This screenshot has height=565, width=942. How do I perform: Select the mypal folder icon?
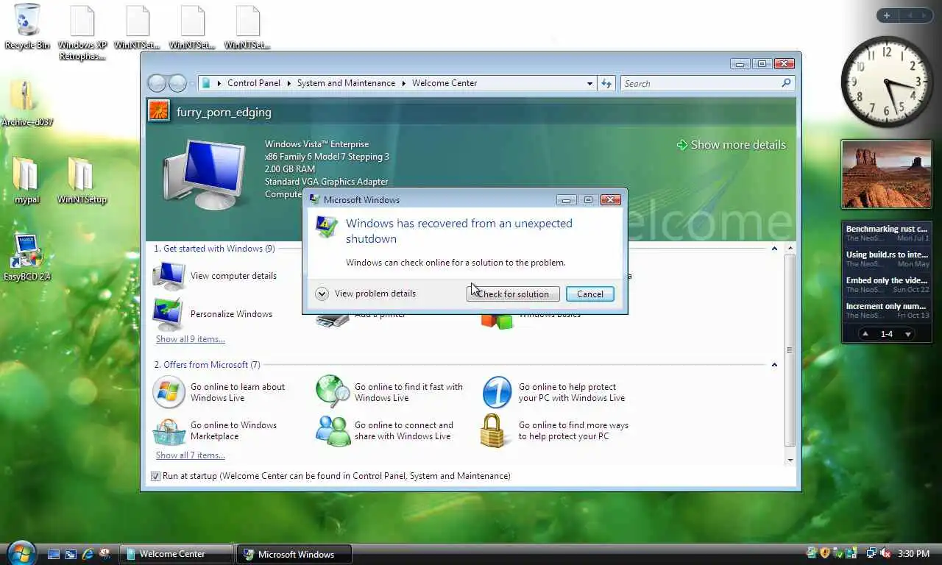pyautogui.click(x=26, y=180)
